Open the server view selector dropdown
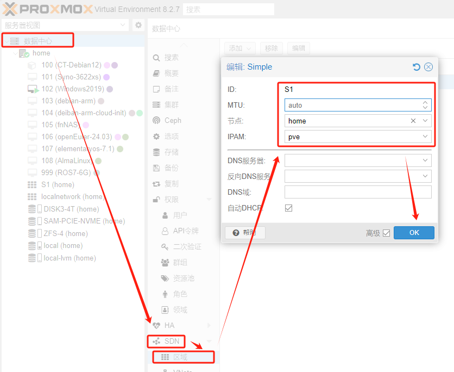The image size is (454, 372). click(123, 25)
